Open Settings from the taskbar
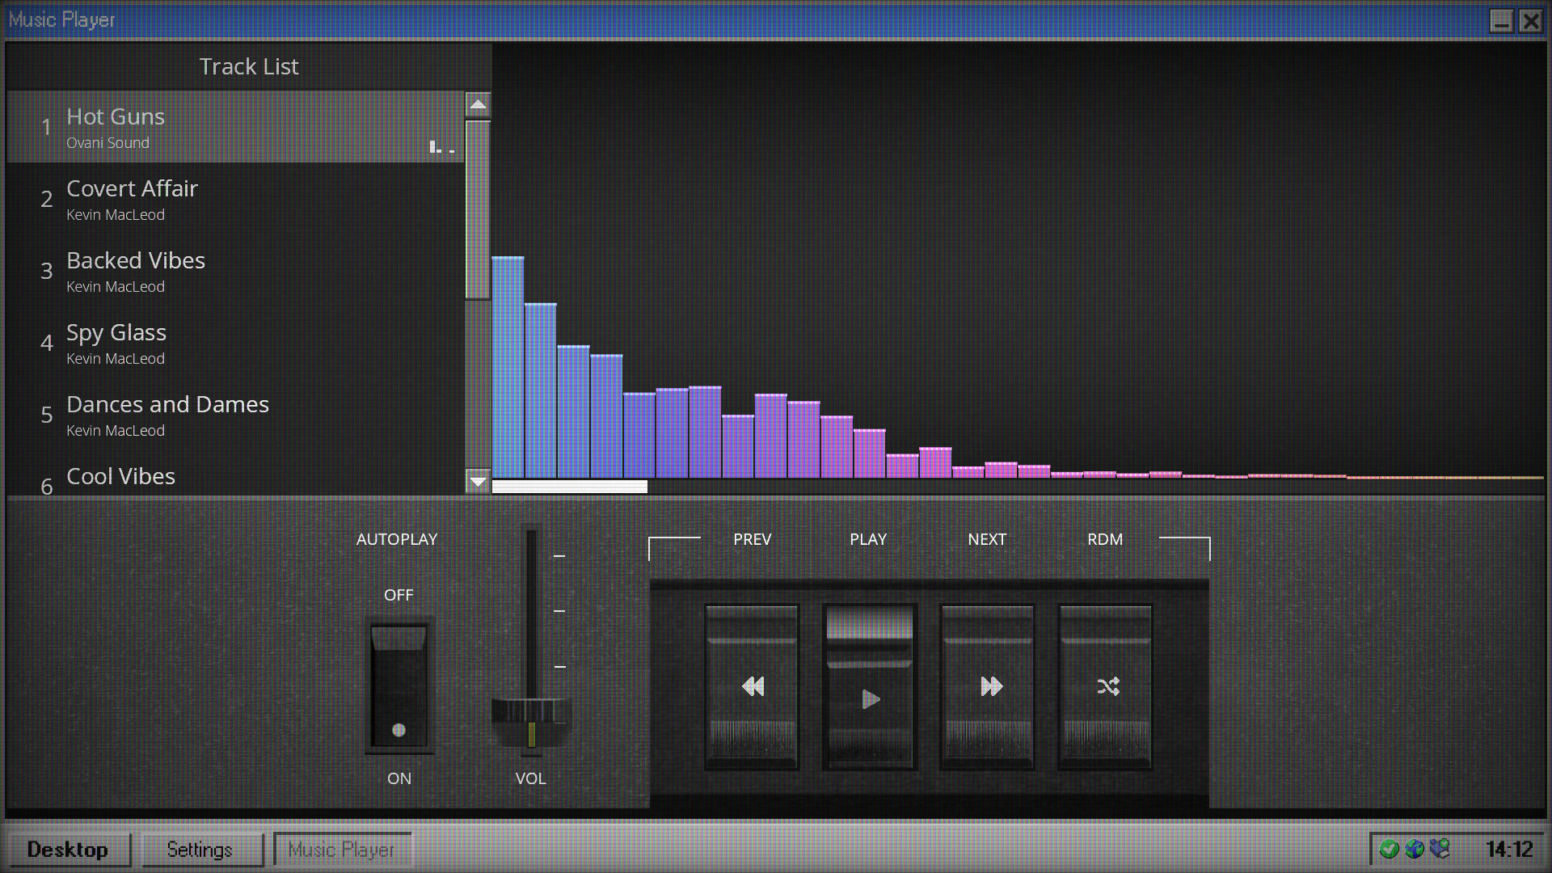Viewport: 1552px width, 873px height. coord(200,850)
